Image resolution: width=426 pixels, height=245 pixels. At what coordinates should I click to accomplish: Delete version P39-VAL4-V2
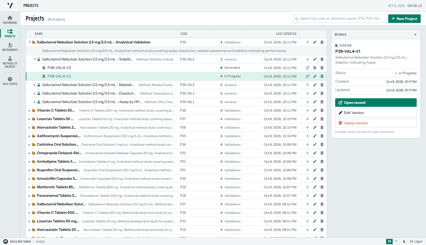click(x=322, y=68)
